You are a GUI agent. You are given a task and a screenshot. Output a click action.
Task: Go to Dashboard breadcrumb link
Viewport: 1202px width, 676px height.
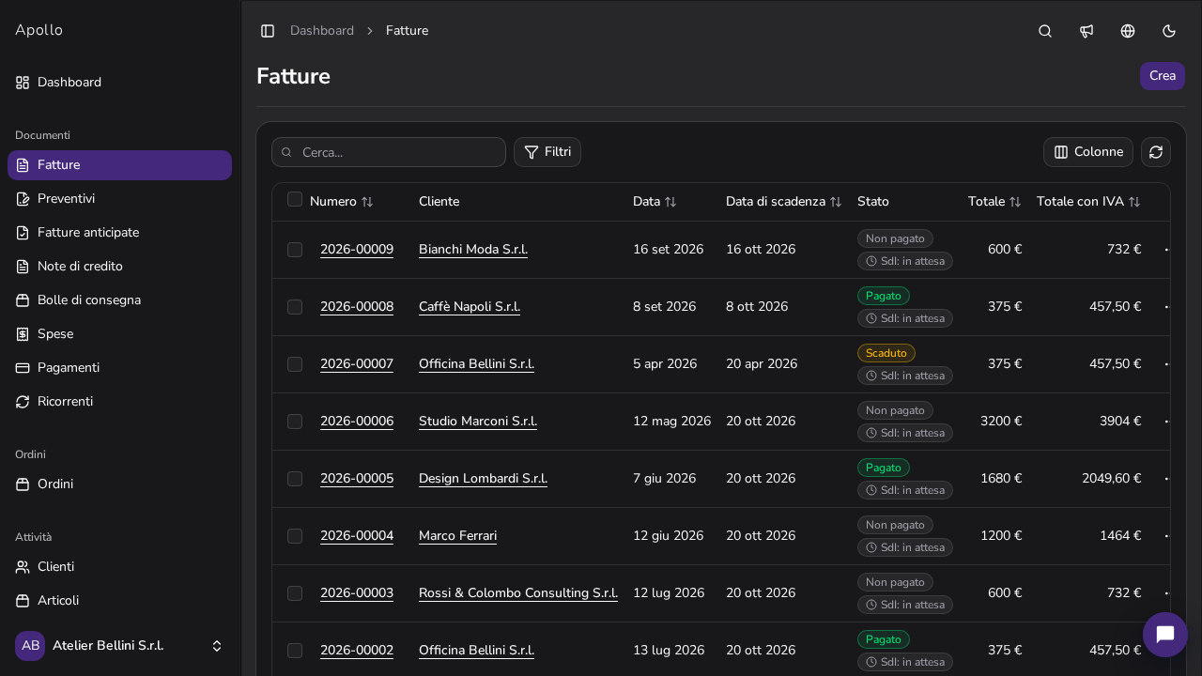[322, 31]
